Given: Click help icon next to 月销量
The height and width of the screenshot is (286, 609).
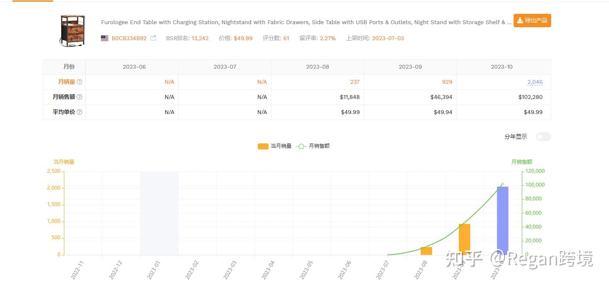Looking at the screenshot, I should tap(79, 82).
